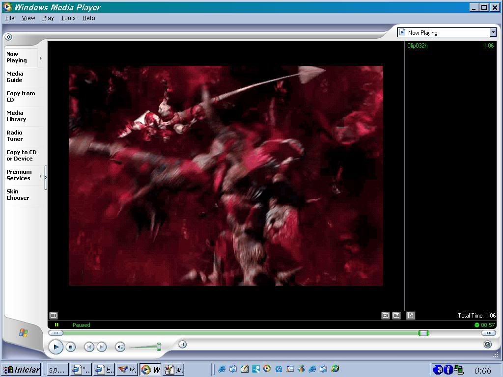
Task: Stop the video with the Stop button
Action: pos(71,347)
